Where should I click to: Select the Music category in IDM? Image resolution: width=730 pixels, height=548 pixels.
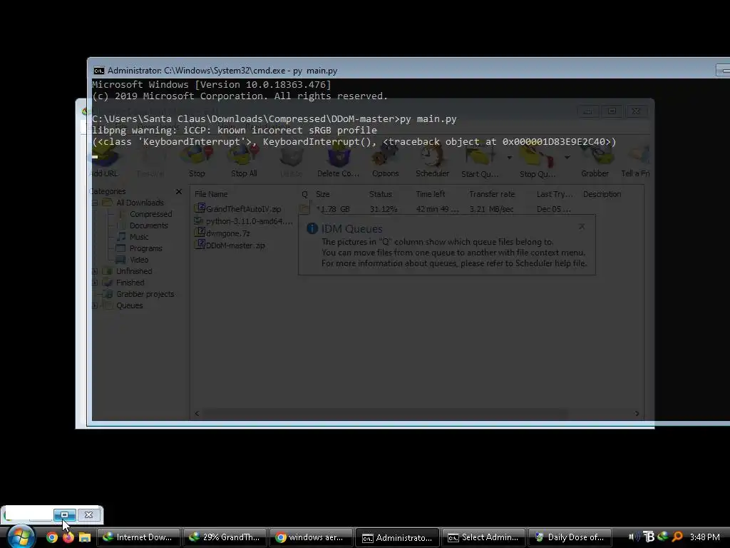click(x=139, y=237)
